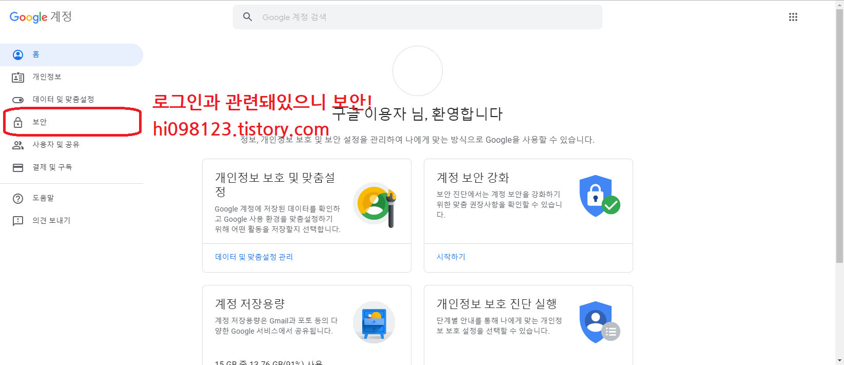Click the 데이터 및 맞춤설정 관리 link
Image resolution: width=844 pixels, height=365 pixels.
[x=254, y=257]
